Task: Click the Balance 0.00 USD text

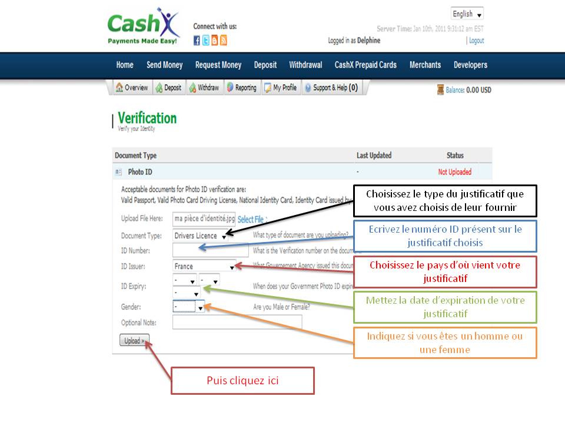Action: (x=468, y=90)
